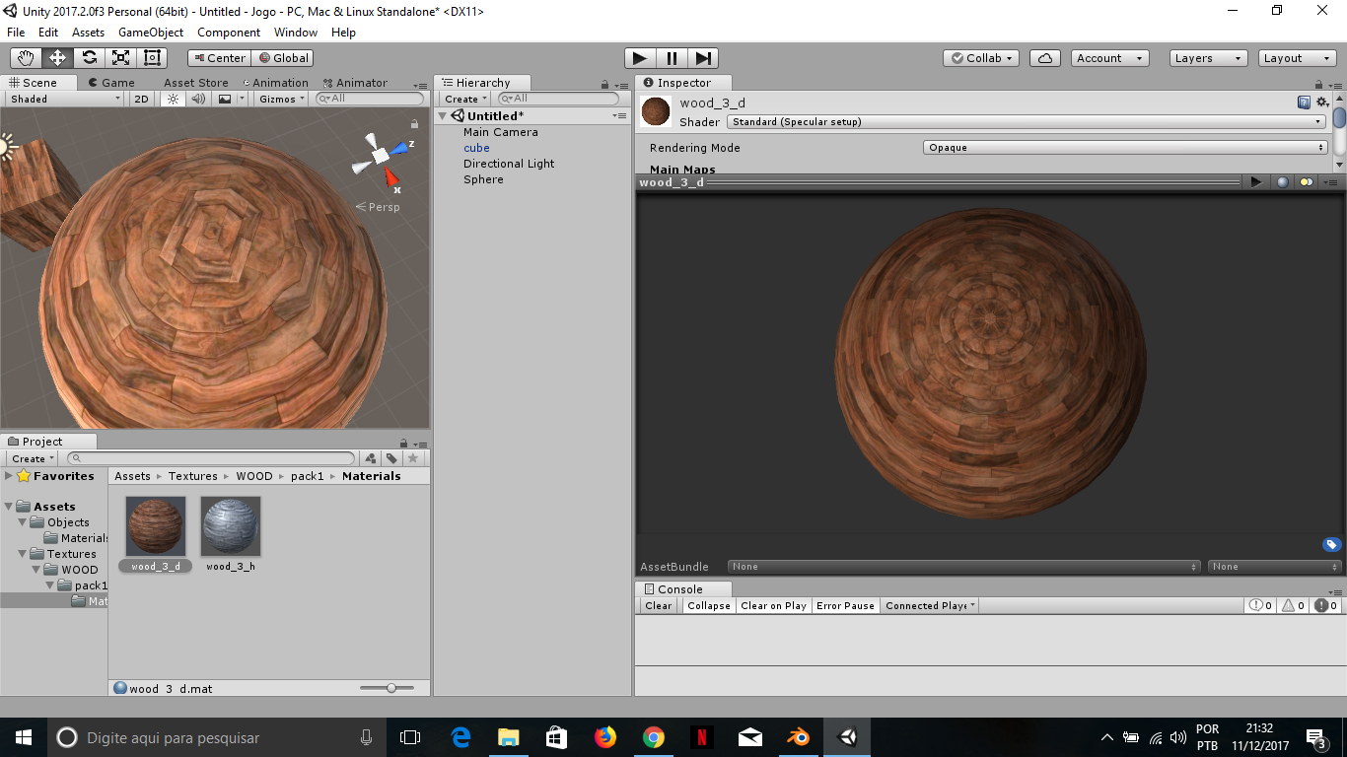
Task: Switch to the Game tab
Action: click(x=110, y=83)
